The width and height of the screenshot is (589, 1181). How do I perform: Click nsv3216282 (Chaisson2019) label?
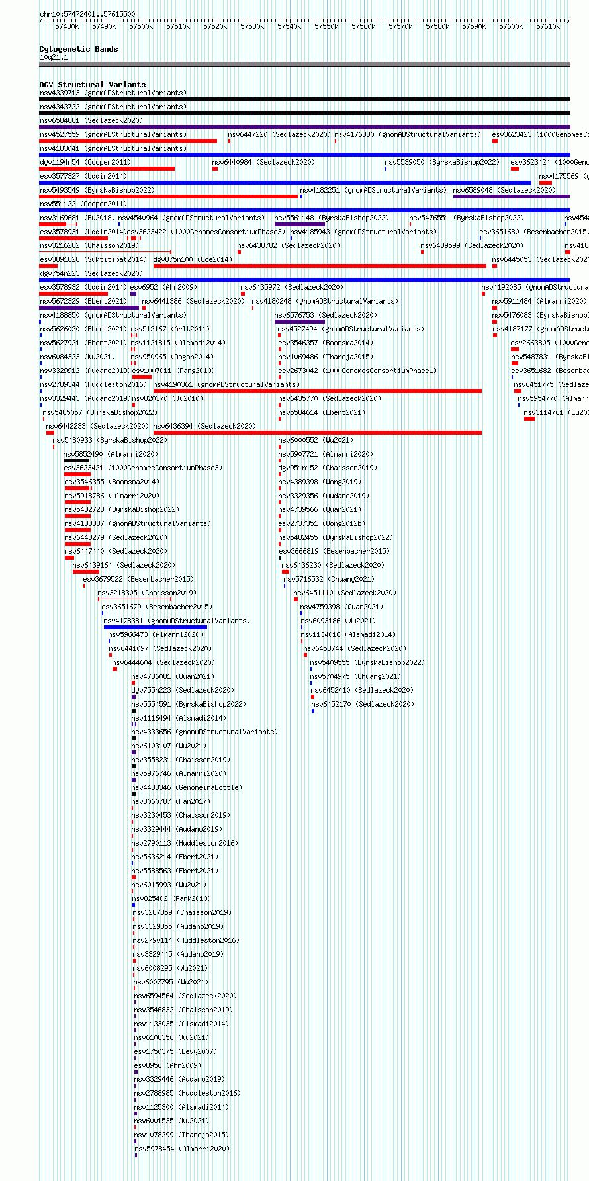(x=89, y=245)
